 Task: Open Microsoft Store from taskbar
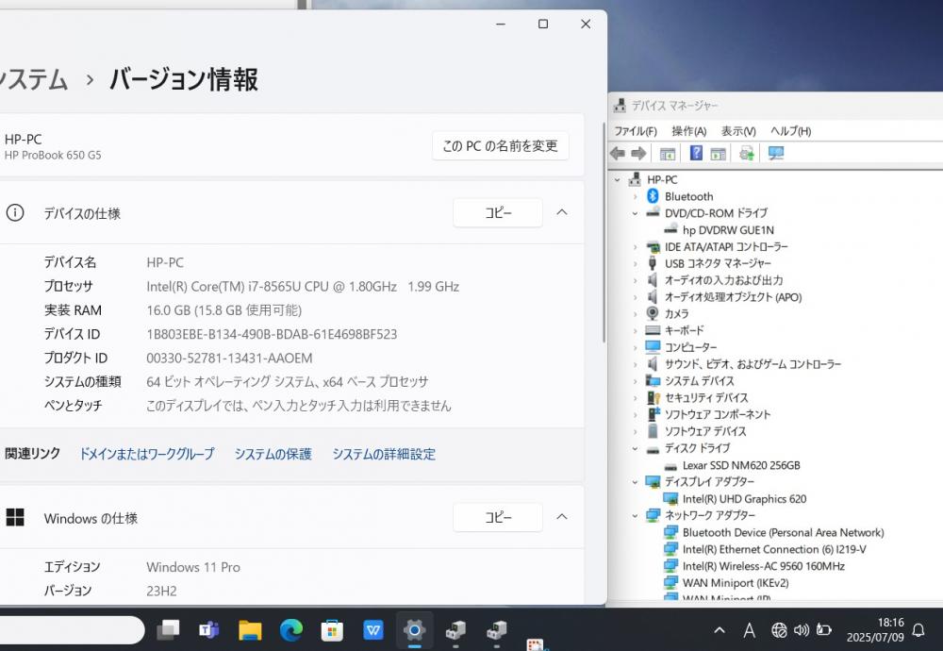coord(332,630)
